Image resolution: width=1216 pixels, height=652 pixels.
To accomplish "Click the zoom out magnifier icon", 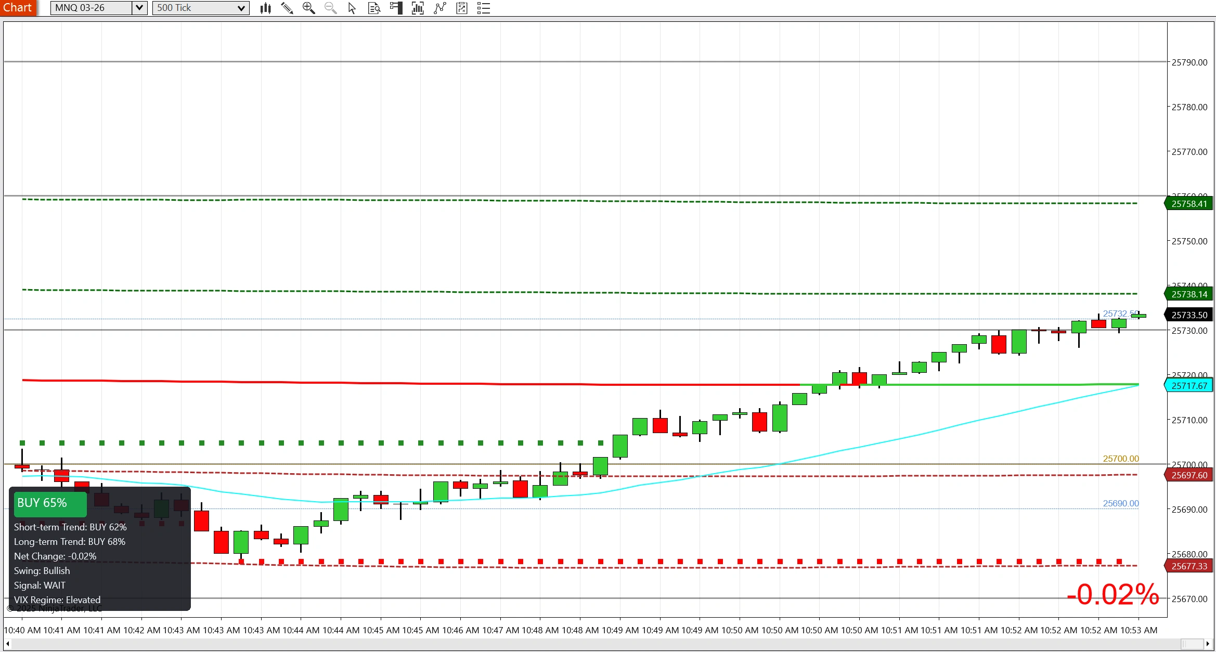I will pyautogui.click(x=331, y=8).
